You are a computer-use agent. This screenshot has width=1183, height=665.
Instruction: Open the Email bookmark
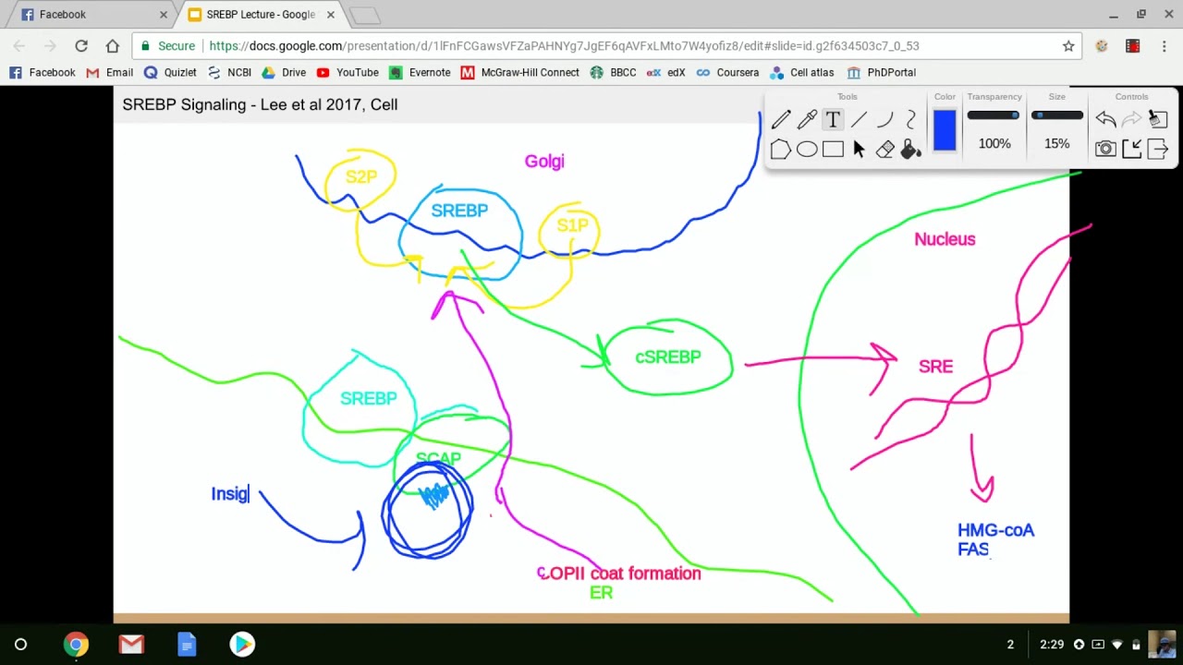[x=110, y=72]
